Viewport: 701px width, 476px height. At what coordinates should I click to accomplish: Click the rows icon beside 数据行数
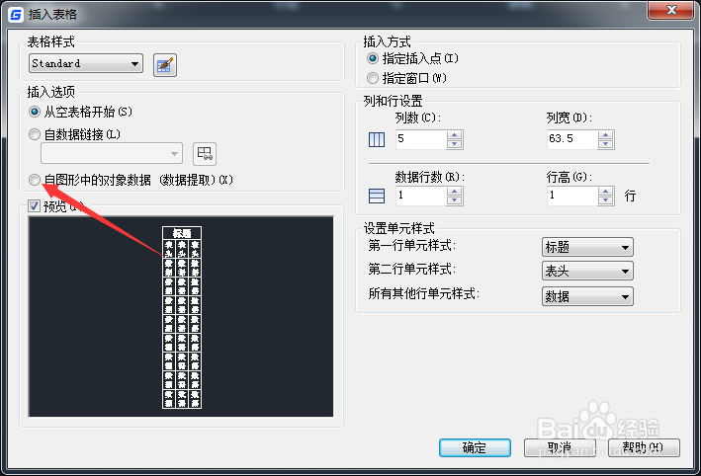377,196
